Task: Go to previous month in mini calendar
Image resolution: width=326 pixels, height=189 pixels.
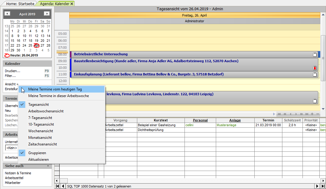Action: coord(8,14)
